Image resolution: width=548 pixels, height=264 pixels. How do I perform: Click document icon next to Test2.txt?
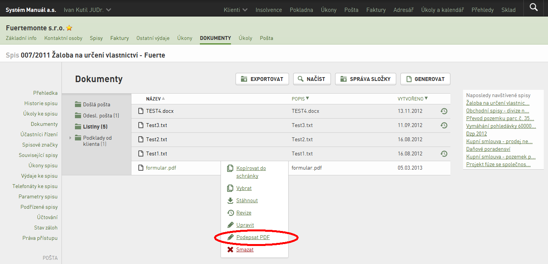[141, 140]
